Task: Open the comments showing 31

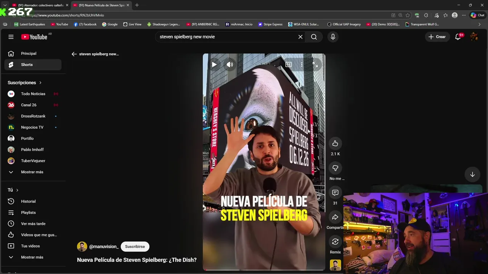Action: pos(335,193)
